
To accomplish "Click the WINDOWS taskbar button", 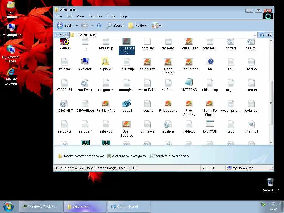I will [85, 207].
